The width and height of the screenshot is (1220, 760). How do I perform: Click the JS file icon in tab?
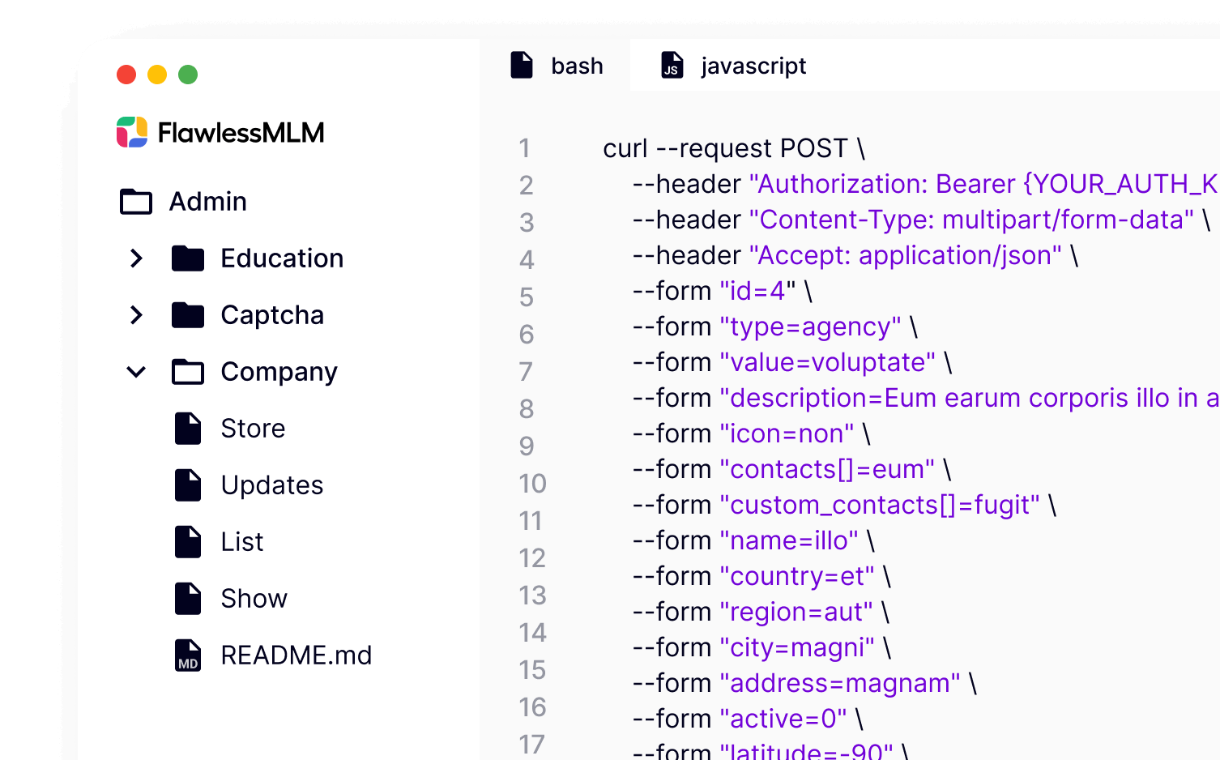(672, 65)
